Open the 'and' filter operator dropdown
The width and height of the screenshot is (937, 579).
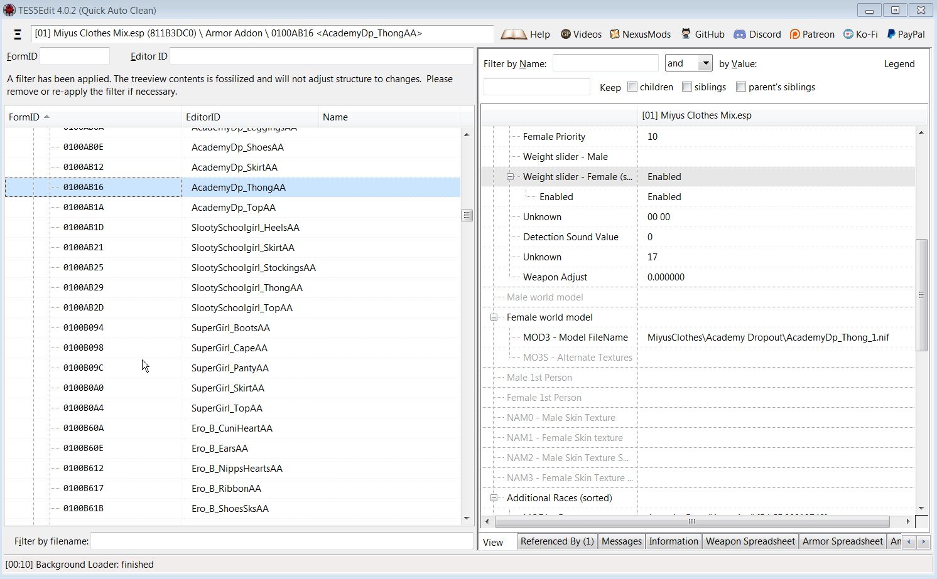click(x=706, y=63)
